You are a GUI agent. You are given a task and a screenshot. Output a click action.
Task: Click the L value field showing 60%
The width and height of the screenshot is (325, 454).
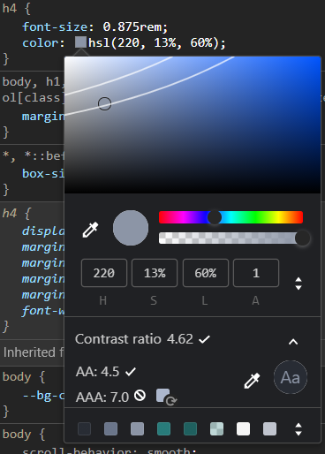[206, 273]
